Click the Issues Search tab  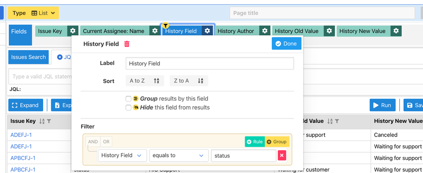coord(29,57)
